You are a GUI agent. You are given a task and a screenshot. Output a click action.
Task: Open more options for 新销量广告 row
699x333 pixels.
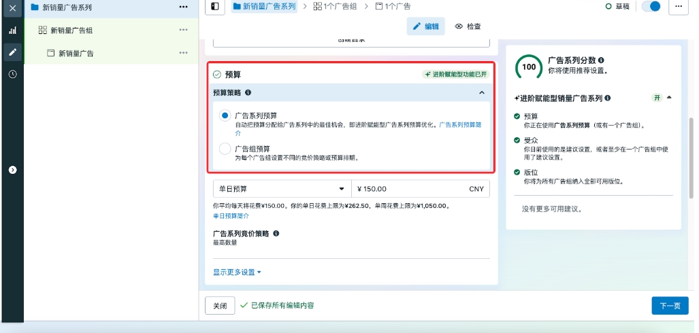(183, 53)
